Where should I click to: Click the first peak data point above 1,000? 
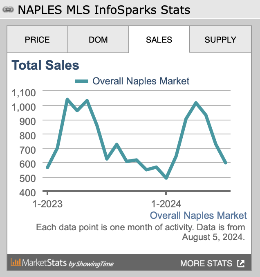pos(67,99)
